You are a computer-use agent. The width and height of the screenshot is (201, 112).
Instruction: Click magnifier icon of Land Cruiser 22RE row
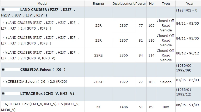tap(6, 53)
